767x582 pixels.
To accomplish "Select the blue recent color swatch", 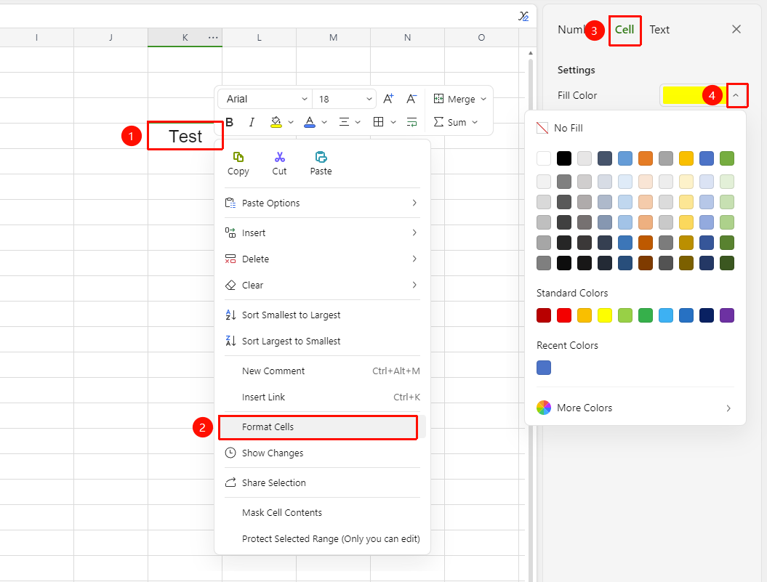I will [544, 368].
